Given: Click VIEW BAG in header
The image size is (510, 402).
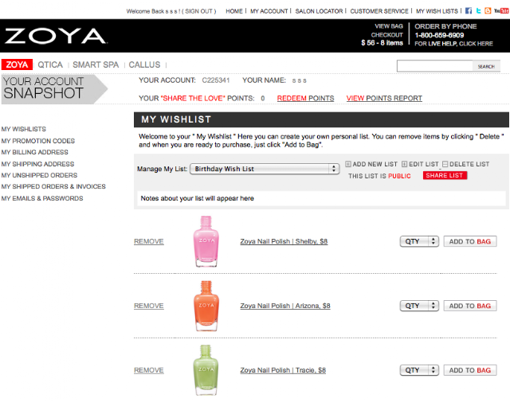Looking at the screenshot, I should point(389,26).
